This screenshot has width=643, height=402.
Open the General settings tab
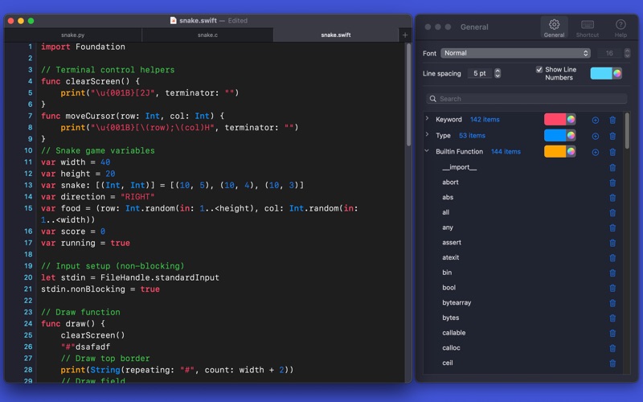(554, 28)
